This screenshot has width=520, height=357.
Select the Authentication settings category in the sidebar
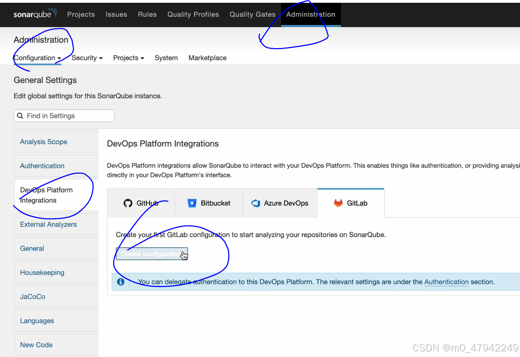pyautogui.click(x=56, y=166)
